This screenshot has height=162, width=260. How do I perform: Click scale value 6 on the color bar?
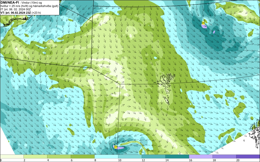pyautogui.click(x=72, y=160)
